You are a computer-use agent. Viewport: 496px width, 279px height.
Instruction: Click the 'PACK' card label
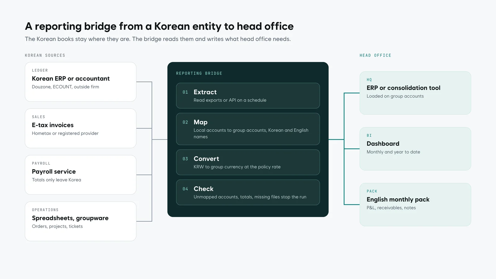coord(372,191)
